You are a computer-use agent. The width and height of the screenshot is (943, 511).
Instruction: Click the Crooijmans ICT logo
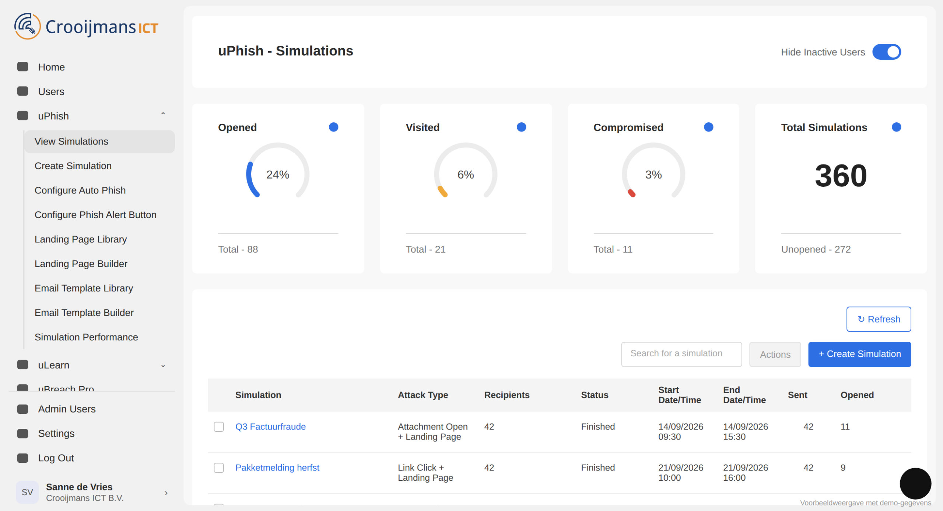click(86, 27)
